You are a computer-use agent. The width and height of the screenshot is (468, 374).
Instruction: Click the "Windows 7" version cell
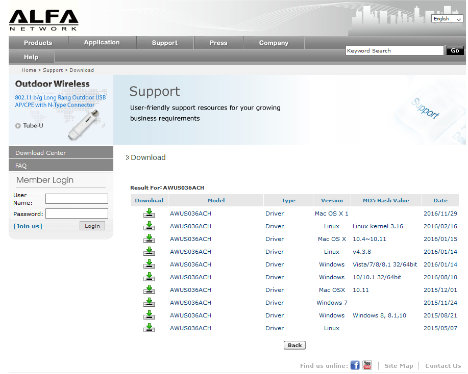[x=332, y=303]
